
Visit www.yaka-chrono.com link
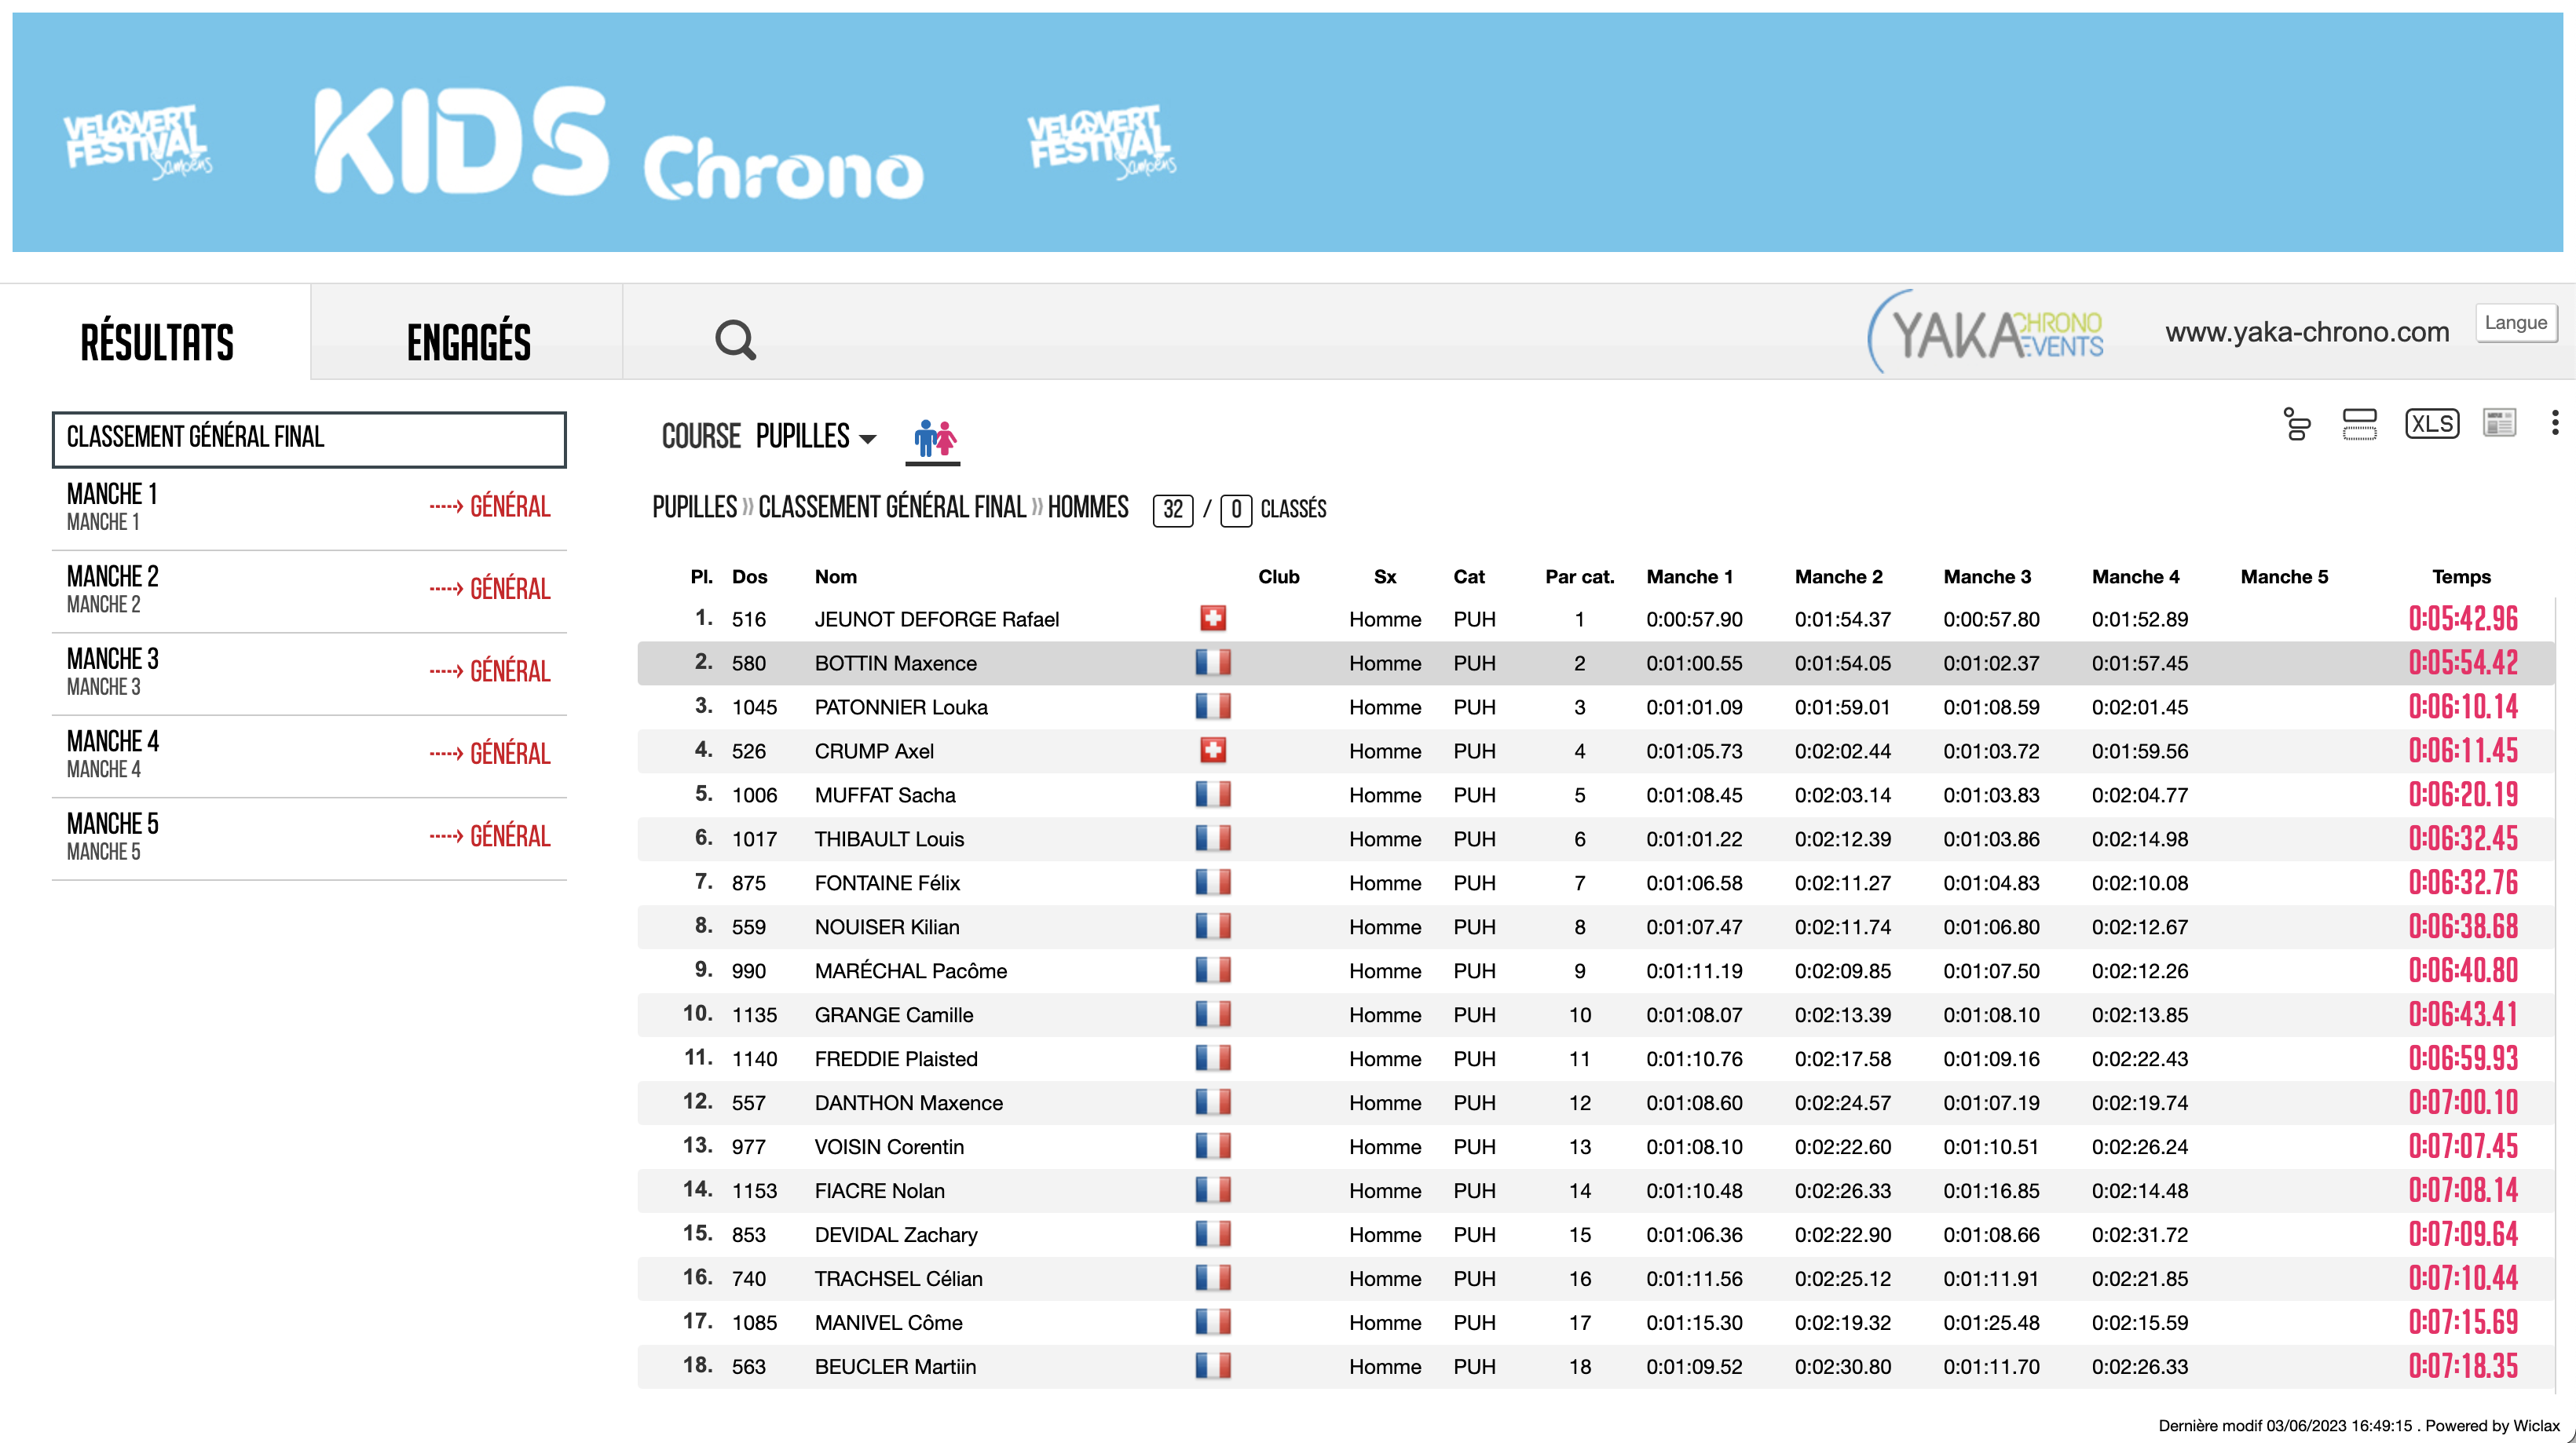[2307, 332]
